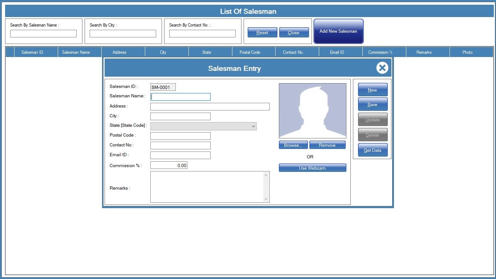Remove the salesman photo
Screen dimensions: 496x279
click(x=327, y=145)
